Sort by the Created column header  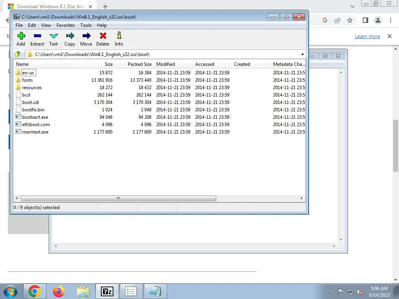[x=251, y=64]
